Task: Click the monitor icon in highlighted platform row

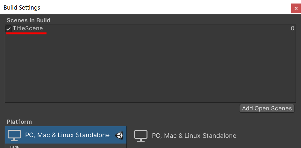Action: pos(14,135)
